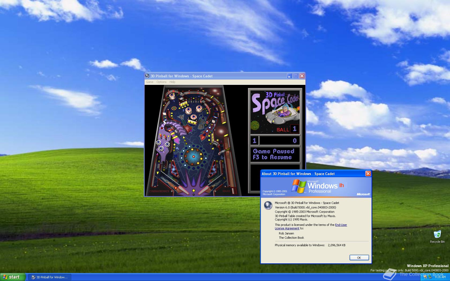Click the system tray clock 9:26 AM
Screen dimensions: 450x281
click(440, 277)
